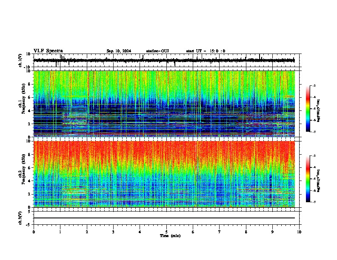Click the "start UT = 15:0 :0" text
The width and height of the screenshot is (337, 260).
coord(206,51)
